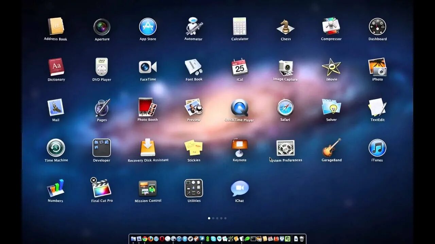The width and height of the screenshot is (435, 244).
Task: Launch the Dictionary app
Action: pos(56,67)
